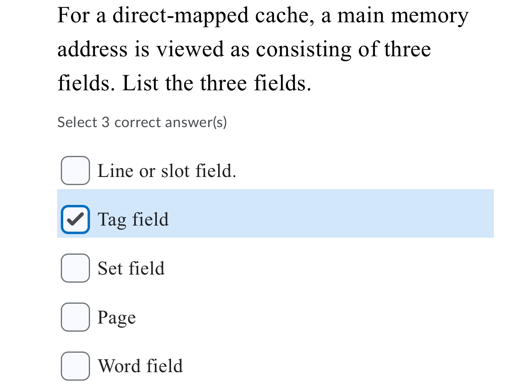Check the 'Page' checkbox
Viewport: 523px width, 392px height.
tap(75, 318)
